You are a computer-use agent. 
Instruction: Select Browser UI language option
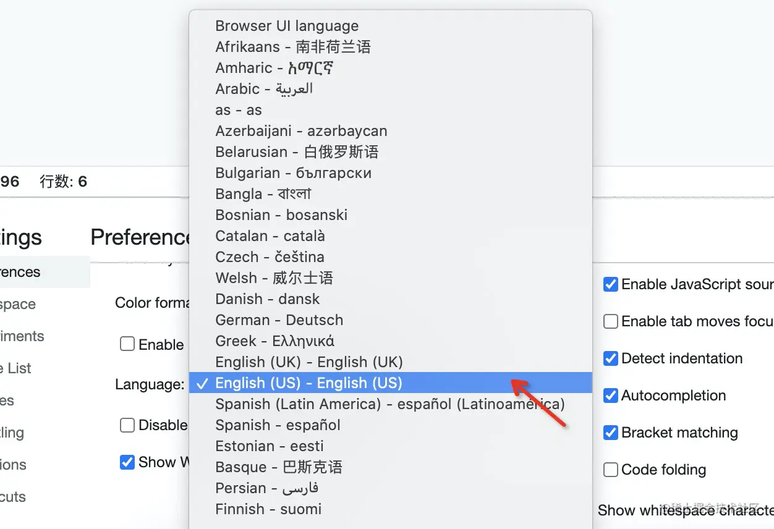point(390,26)
